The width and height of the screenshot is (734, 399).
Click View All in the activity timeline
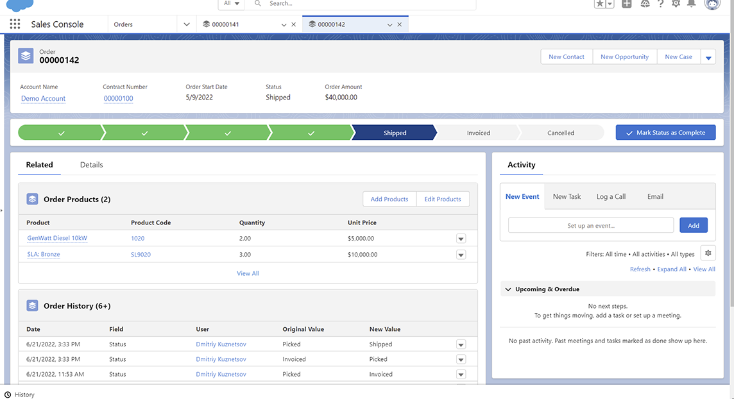click(704, 269)
